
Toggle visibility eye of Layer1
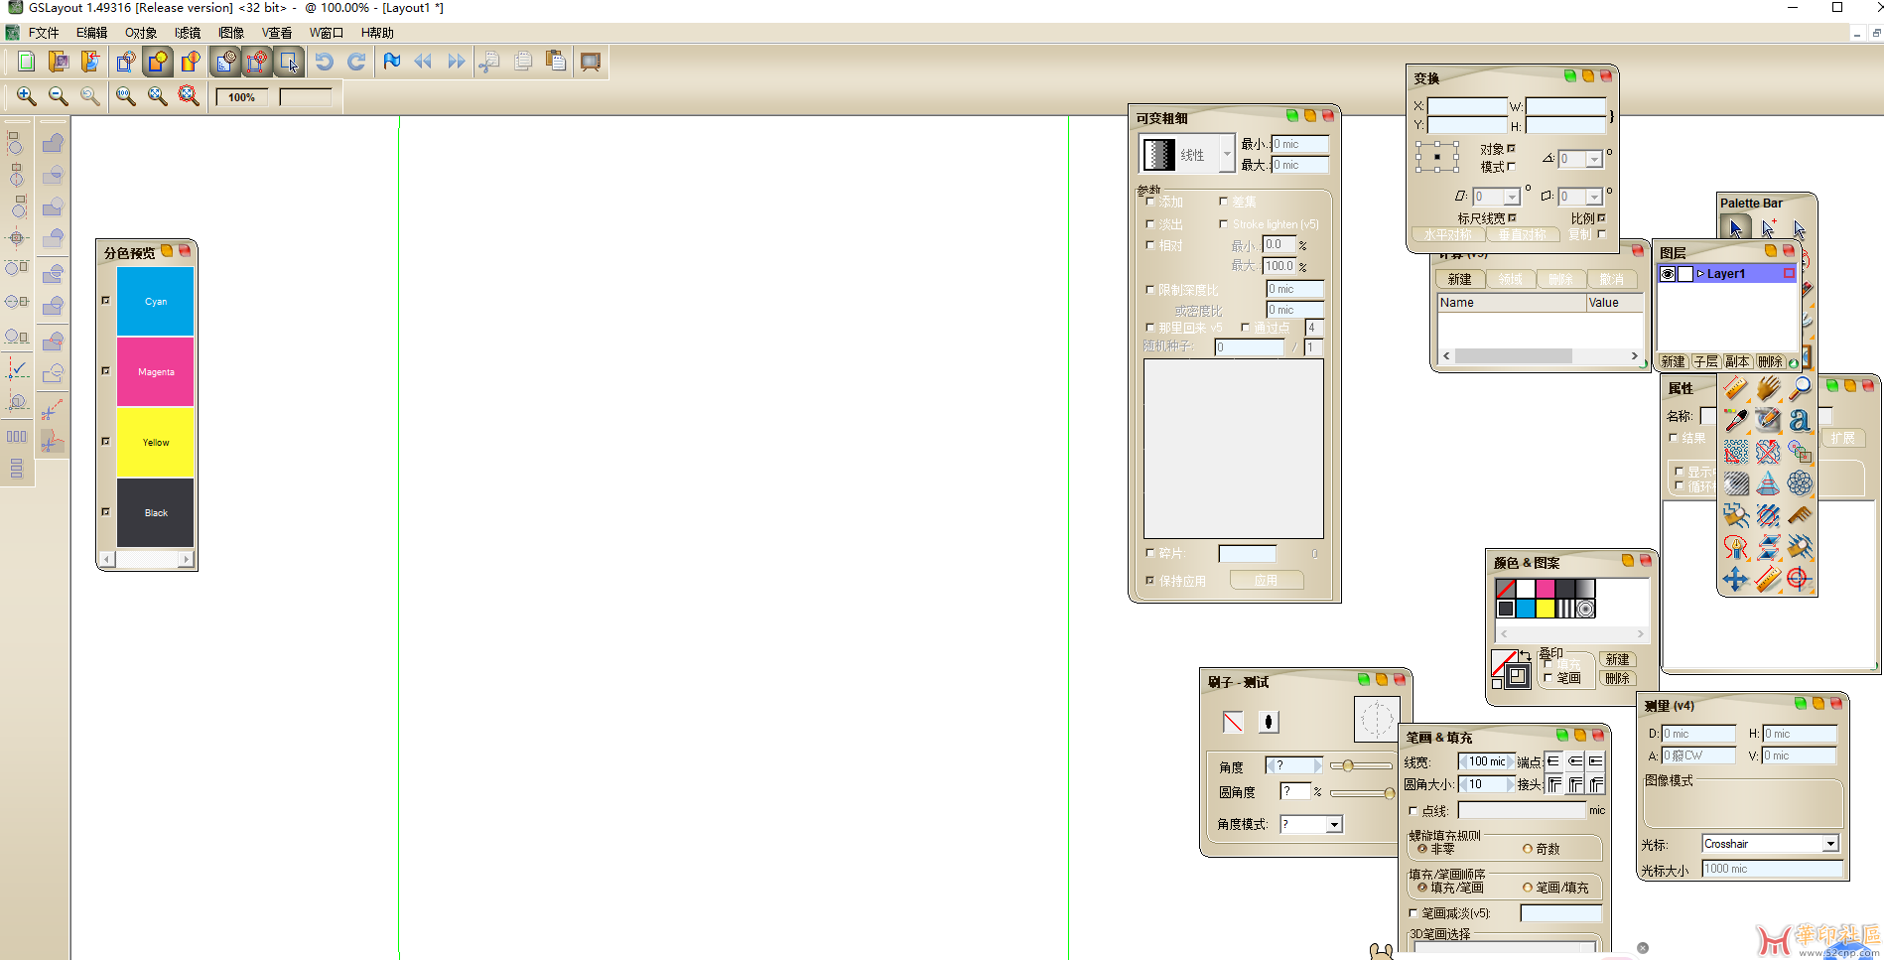(1668, 274)
